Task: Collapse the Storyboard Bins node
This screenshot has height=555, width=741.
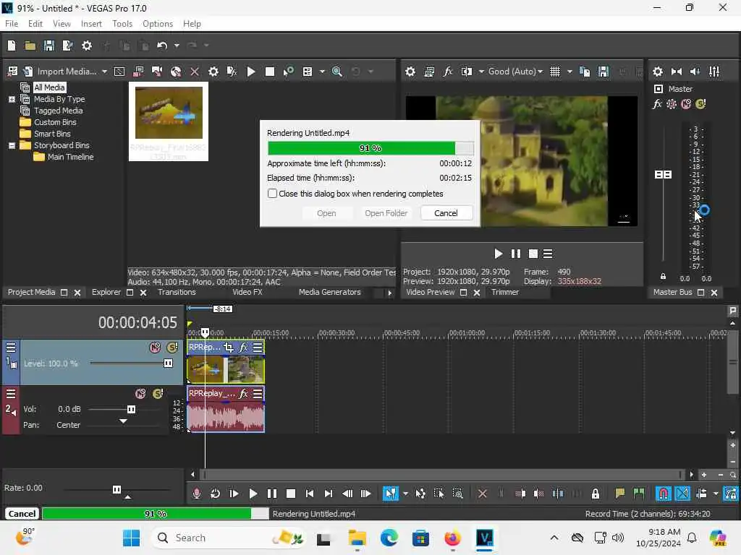Action: pyautogui.click(x=12, y=145)
